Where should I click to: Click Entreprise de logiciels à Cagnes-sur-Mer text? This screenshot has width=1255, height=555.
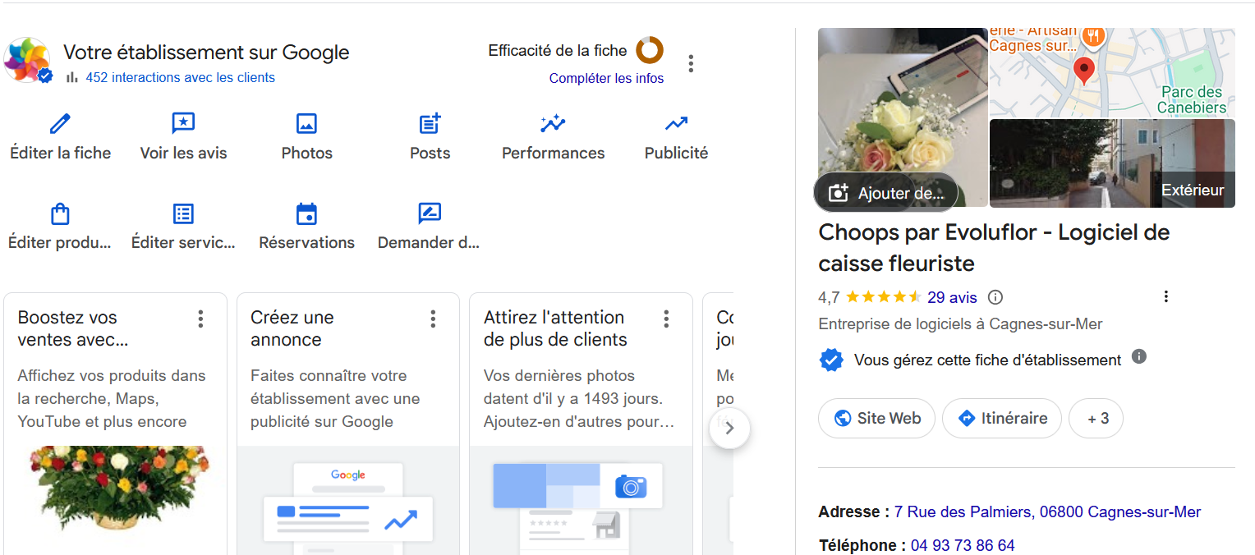pyautogui.click(x=960, y=323)
